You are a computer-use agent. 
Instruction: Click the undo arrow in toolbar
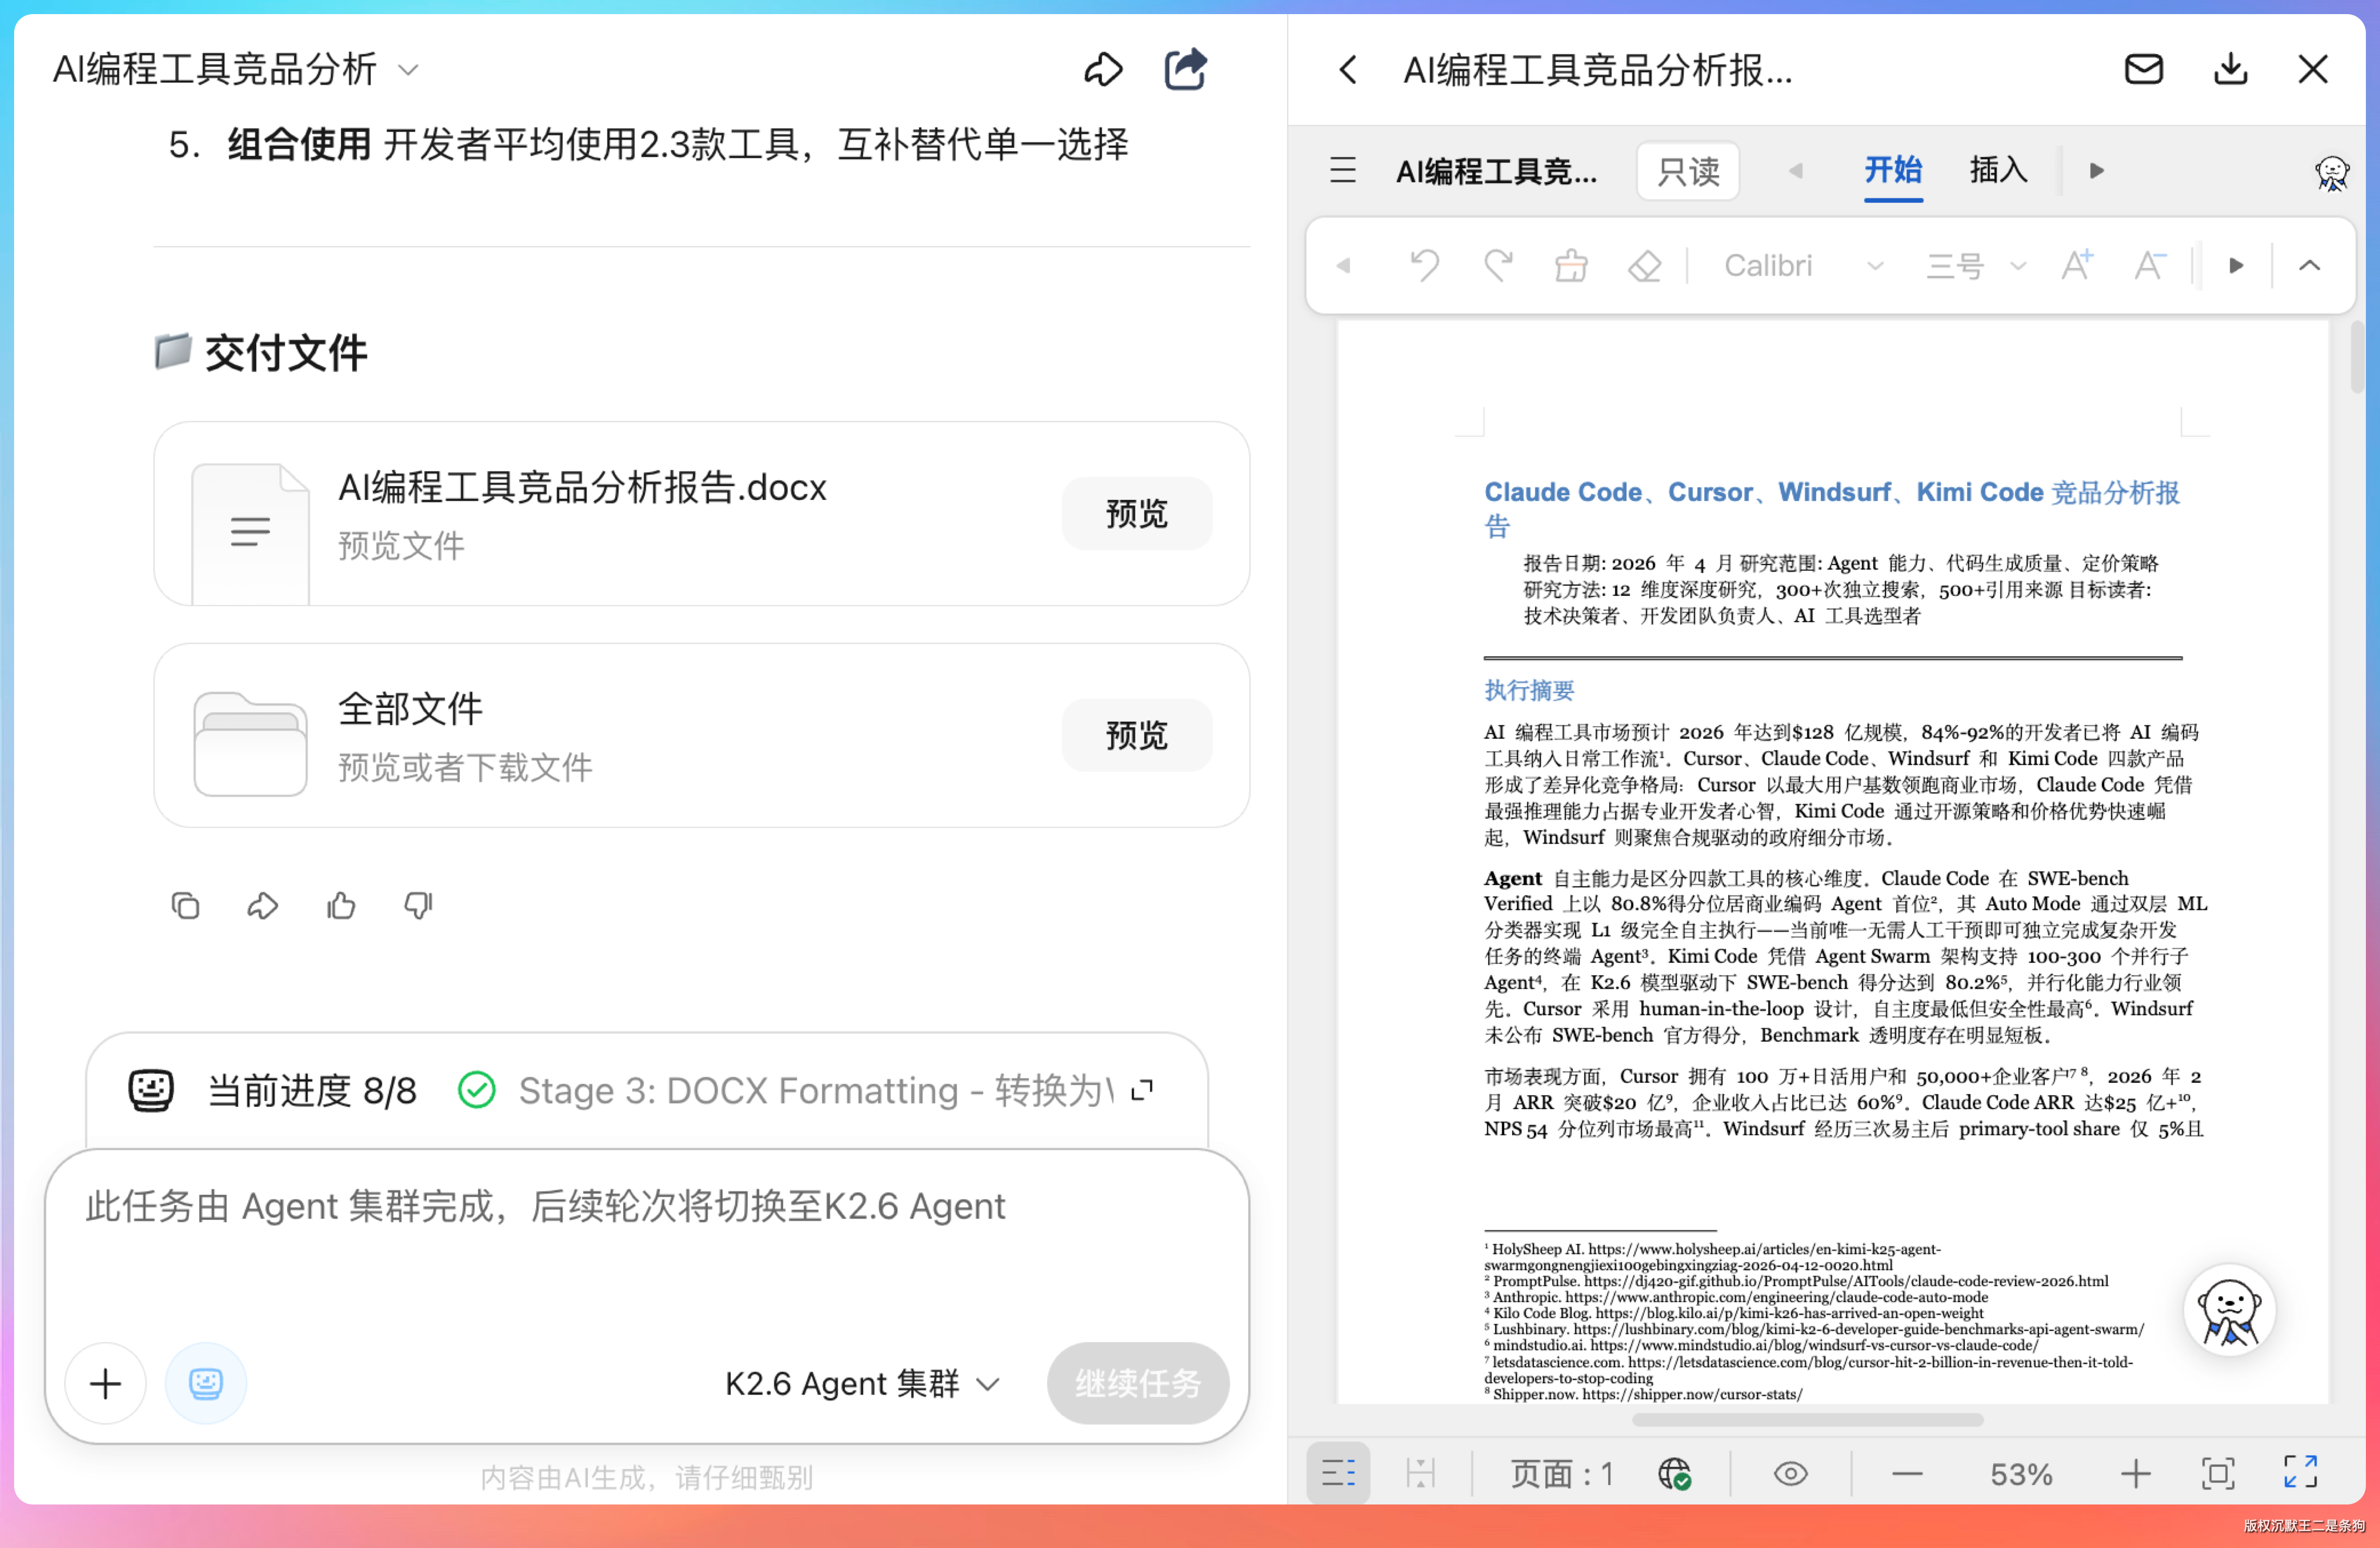point(1424,265)
